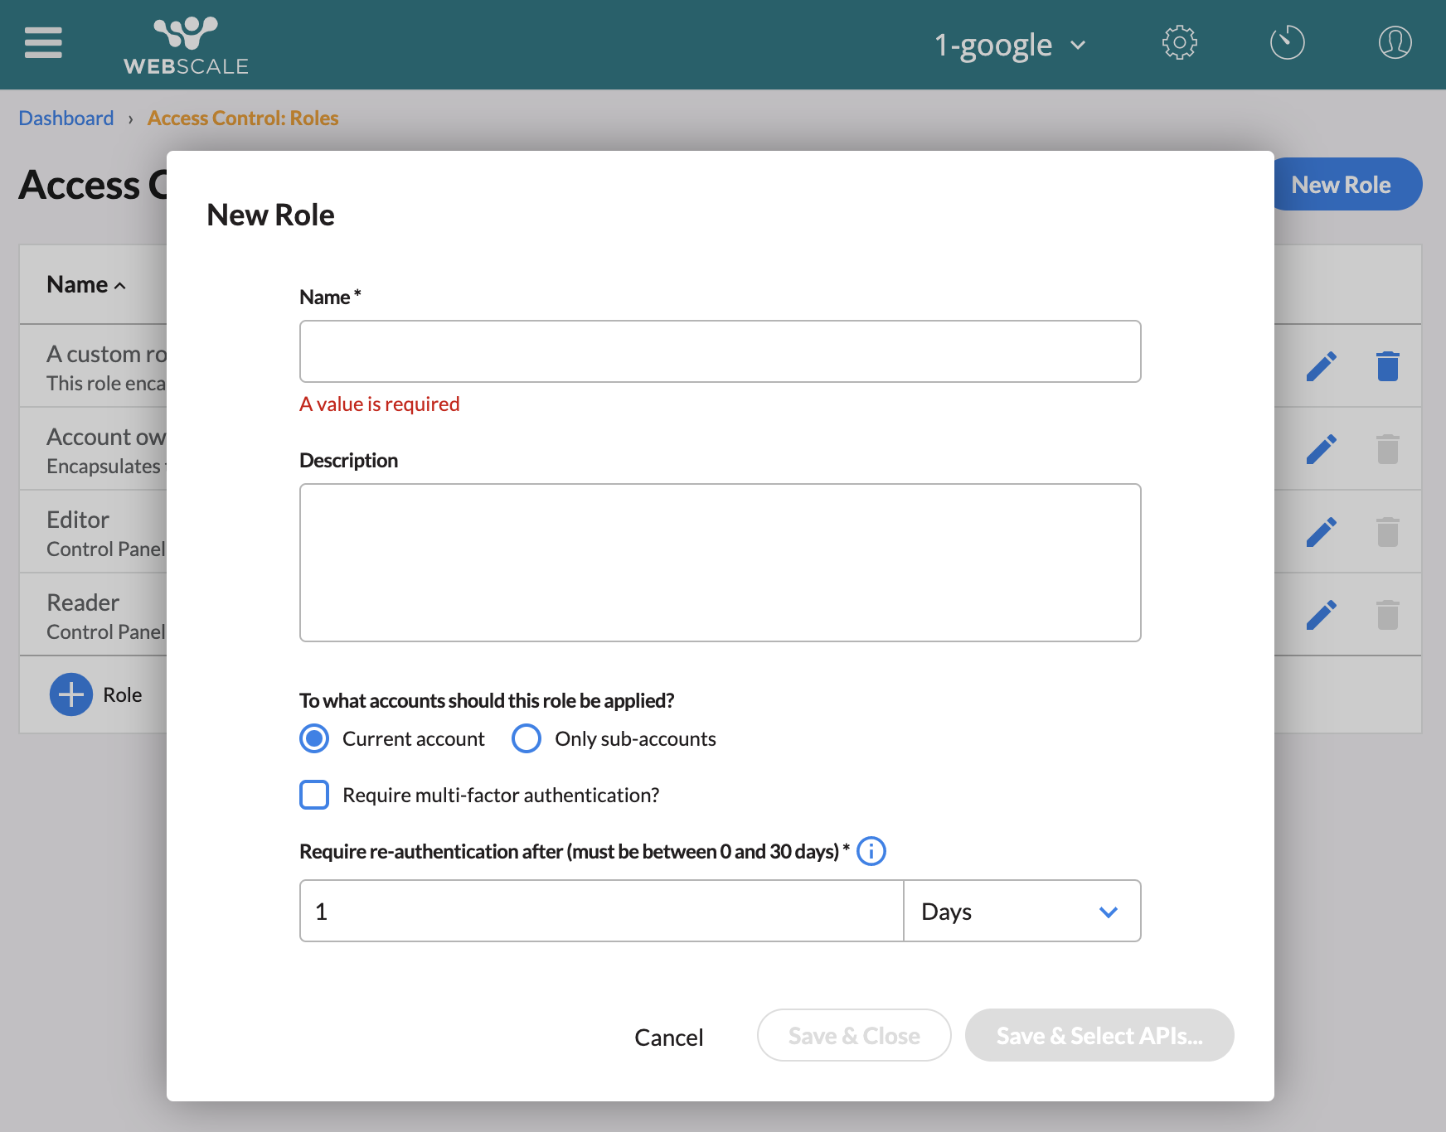Click Access Control: Roles breadcrumb
This screenshot has width=1446, height=1132.
[243, 119]
